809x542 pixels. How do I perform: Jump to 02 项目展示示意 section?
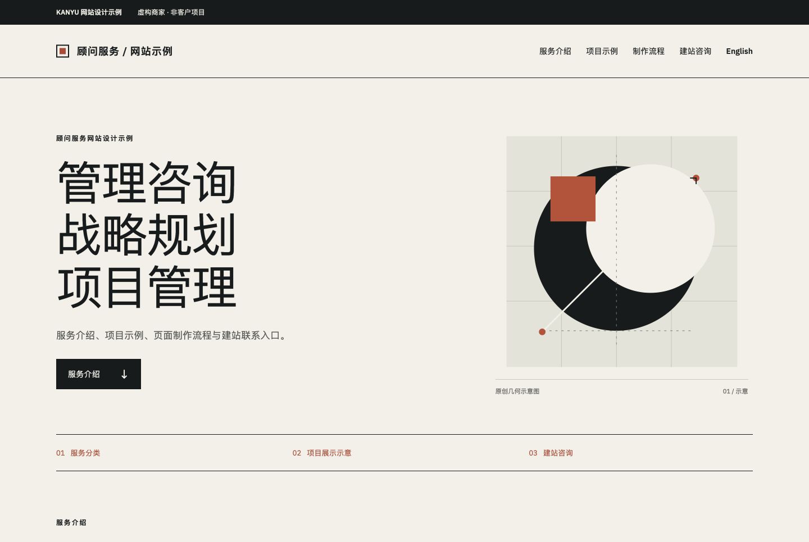322,453
